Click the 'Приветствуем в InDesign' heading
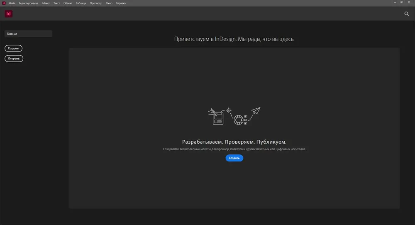 pyautogui.click(x=234, y=39)
